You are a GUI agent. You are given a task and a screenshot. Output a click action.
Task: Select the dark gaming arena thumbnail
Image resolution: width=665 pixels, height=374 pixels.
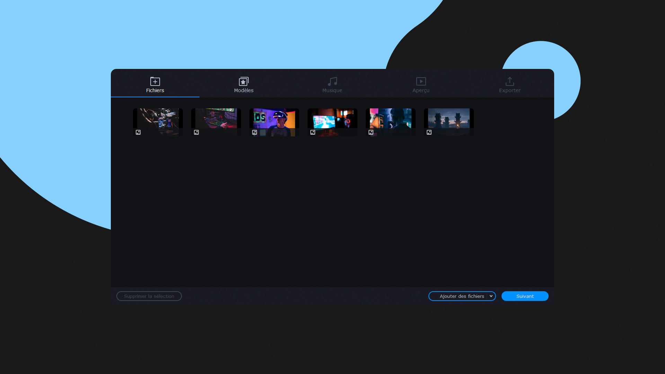(158, 119)
